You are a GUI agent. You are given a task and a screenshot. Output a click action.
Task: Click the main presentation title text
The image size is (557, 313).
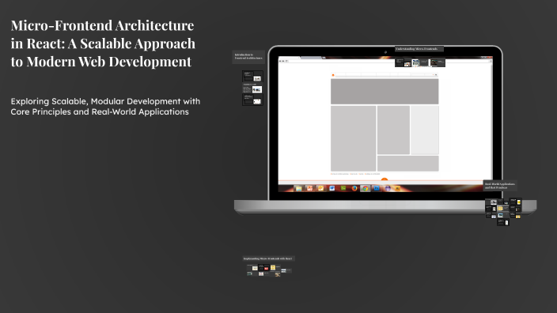[103, 43]
